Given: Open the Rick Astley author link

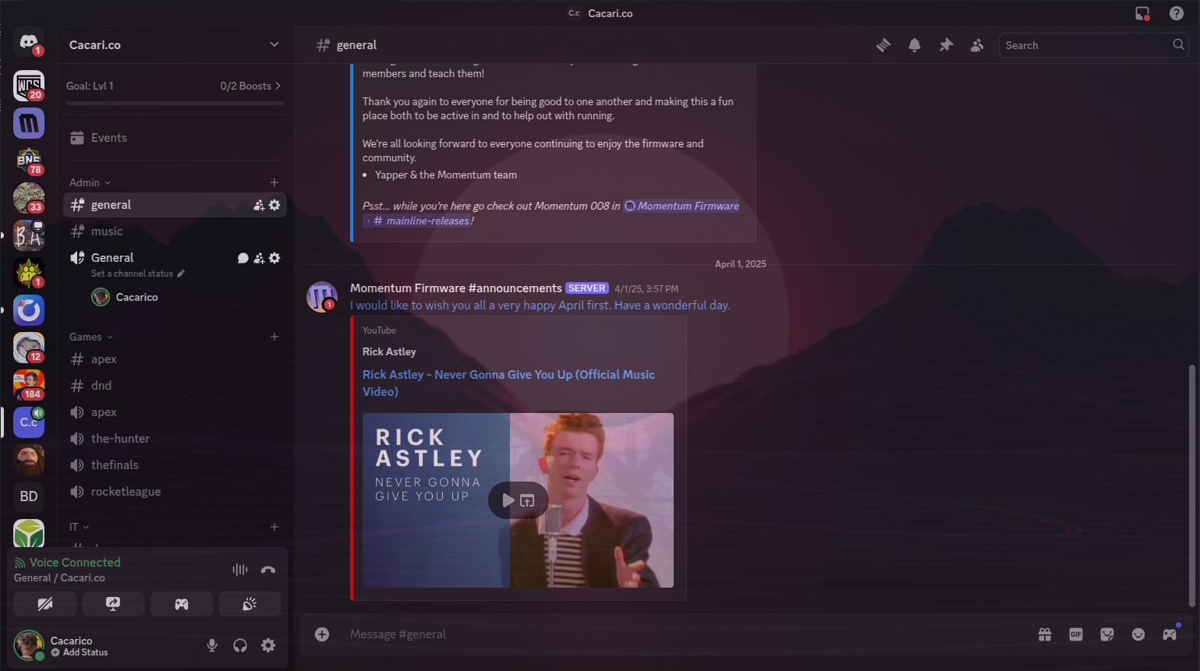Looking at the screenshot, I should pos(389,351).
